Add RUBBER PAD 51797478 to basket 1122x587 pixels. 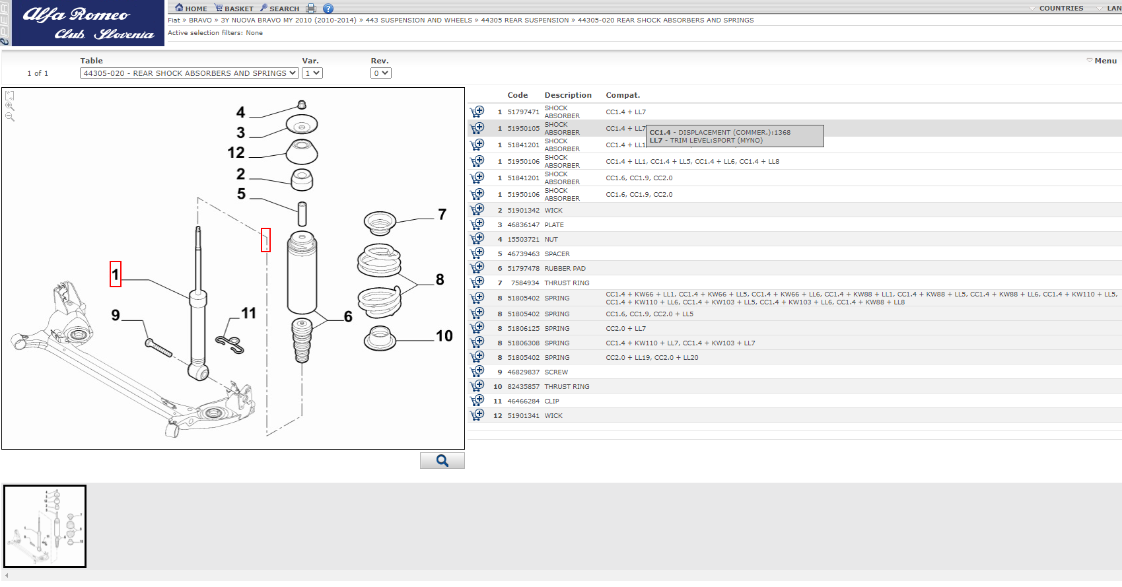pyautogui.click(x=477, y=268)
